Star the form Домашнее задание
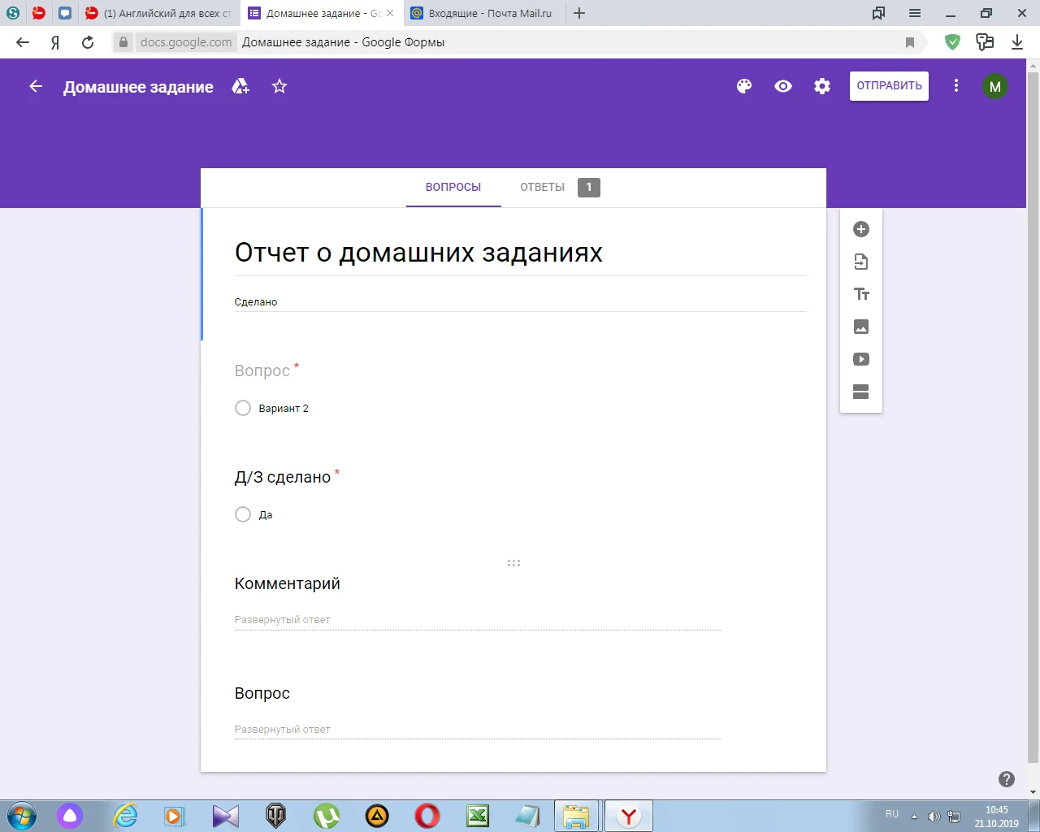 point(279,86)
